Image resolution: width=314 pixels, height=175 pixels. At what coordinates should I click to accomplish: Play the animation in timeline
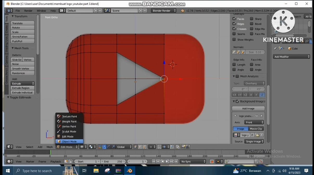click(x=167, y=161)
